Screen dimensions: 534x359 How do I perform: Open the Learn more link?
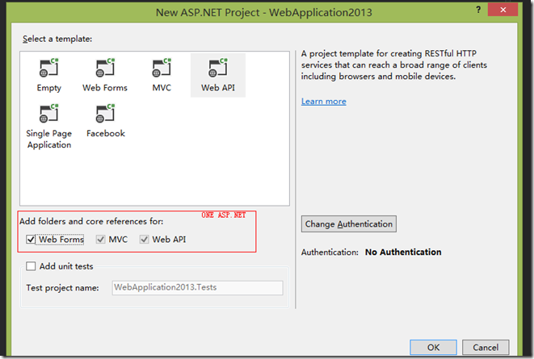click(323, 102)
